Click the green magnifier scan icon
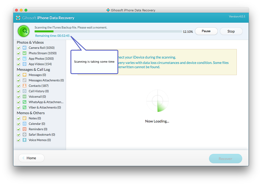The image size is (262, 185). pyautogui.click(x=24, y=31)
